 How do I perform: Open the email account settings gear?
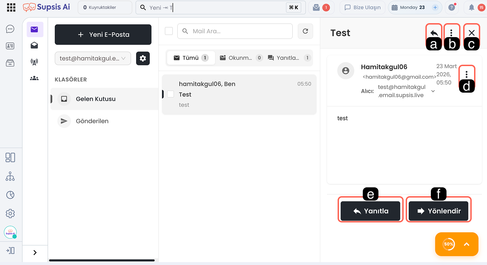[x=143, y=58]
